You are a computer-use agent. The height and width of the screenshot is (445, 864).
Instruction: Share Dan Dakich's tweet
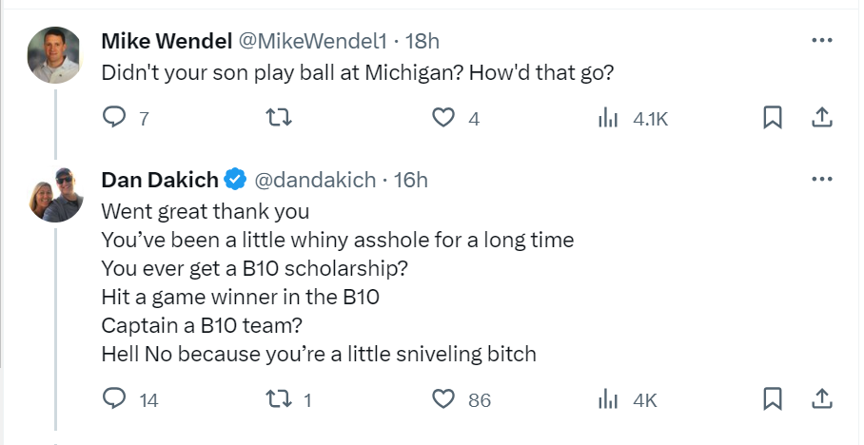coord(821,400)
